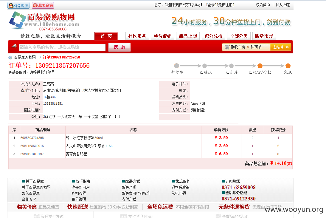Click the orange 已收货/付款 step dot
The width and height of the screenshot is (326, 218).
pos(260,66)
